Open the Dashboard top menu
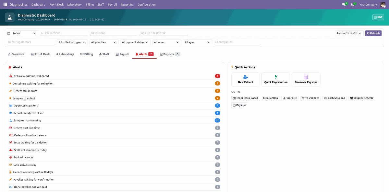Image resolution: width=389 pixels, height=192 pixels. click(x=39, y=5)
